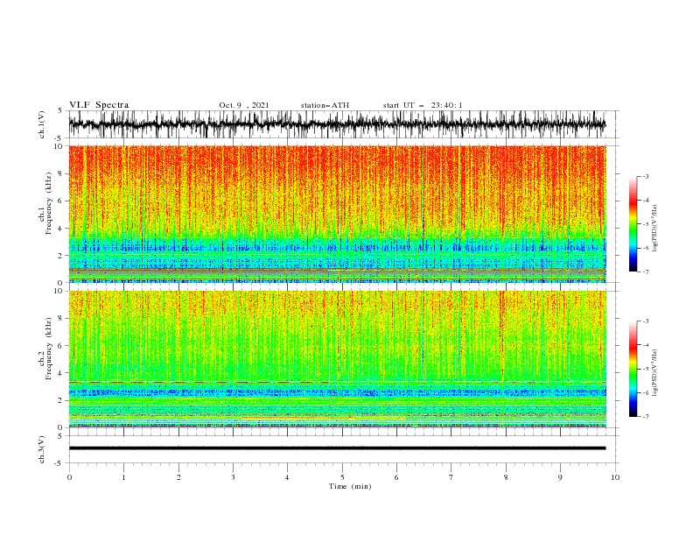
Task: Click the 6 kHz tick label of ch.1 spectrogram
Action: 60,201
